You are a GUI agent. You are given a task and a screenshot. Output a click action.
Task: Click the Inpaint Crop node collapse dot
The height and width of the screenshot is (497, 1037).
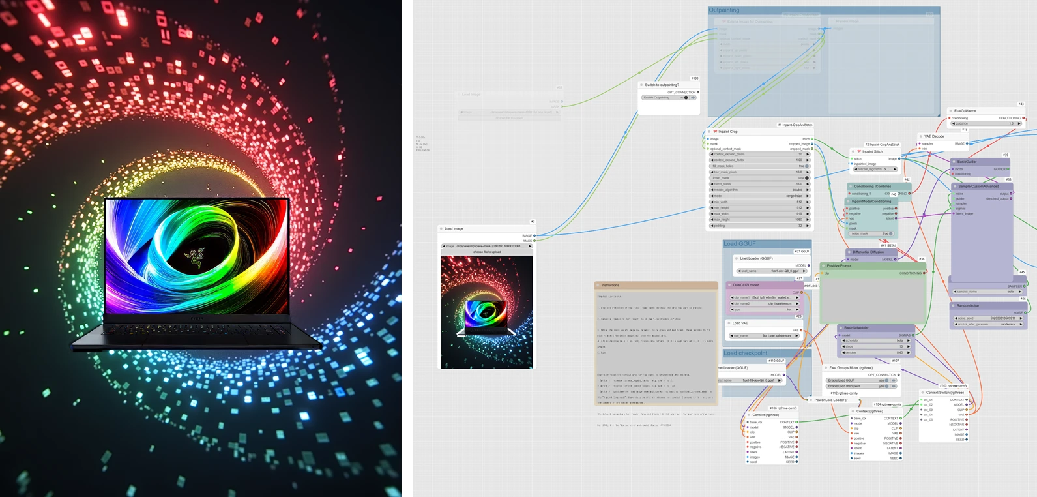click(710, 132)
